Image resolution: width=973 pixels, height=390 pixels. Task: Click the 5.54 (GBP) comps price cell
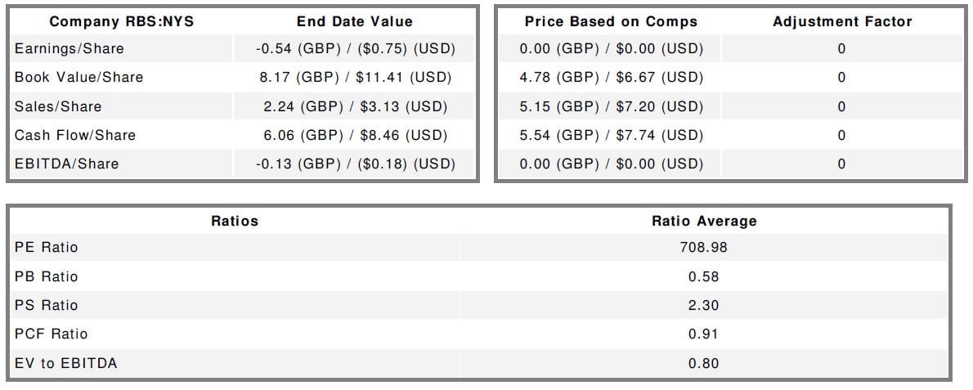611,135
